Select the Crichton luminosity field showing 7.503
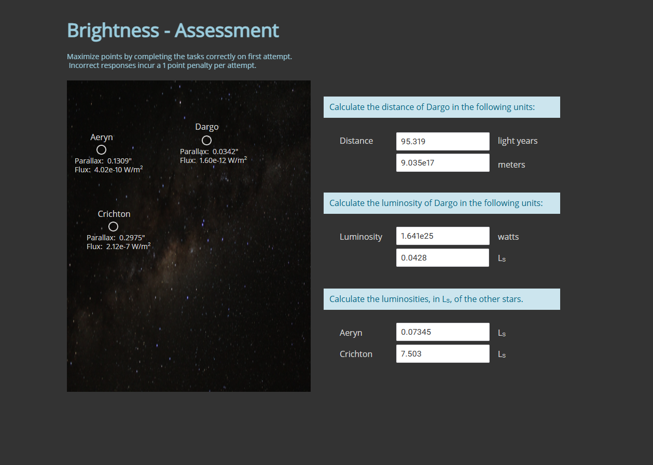 click(x=442, y=353)
